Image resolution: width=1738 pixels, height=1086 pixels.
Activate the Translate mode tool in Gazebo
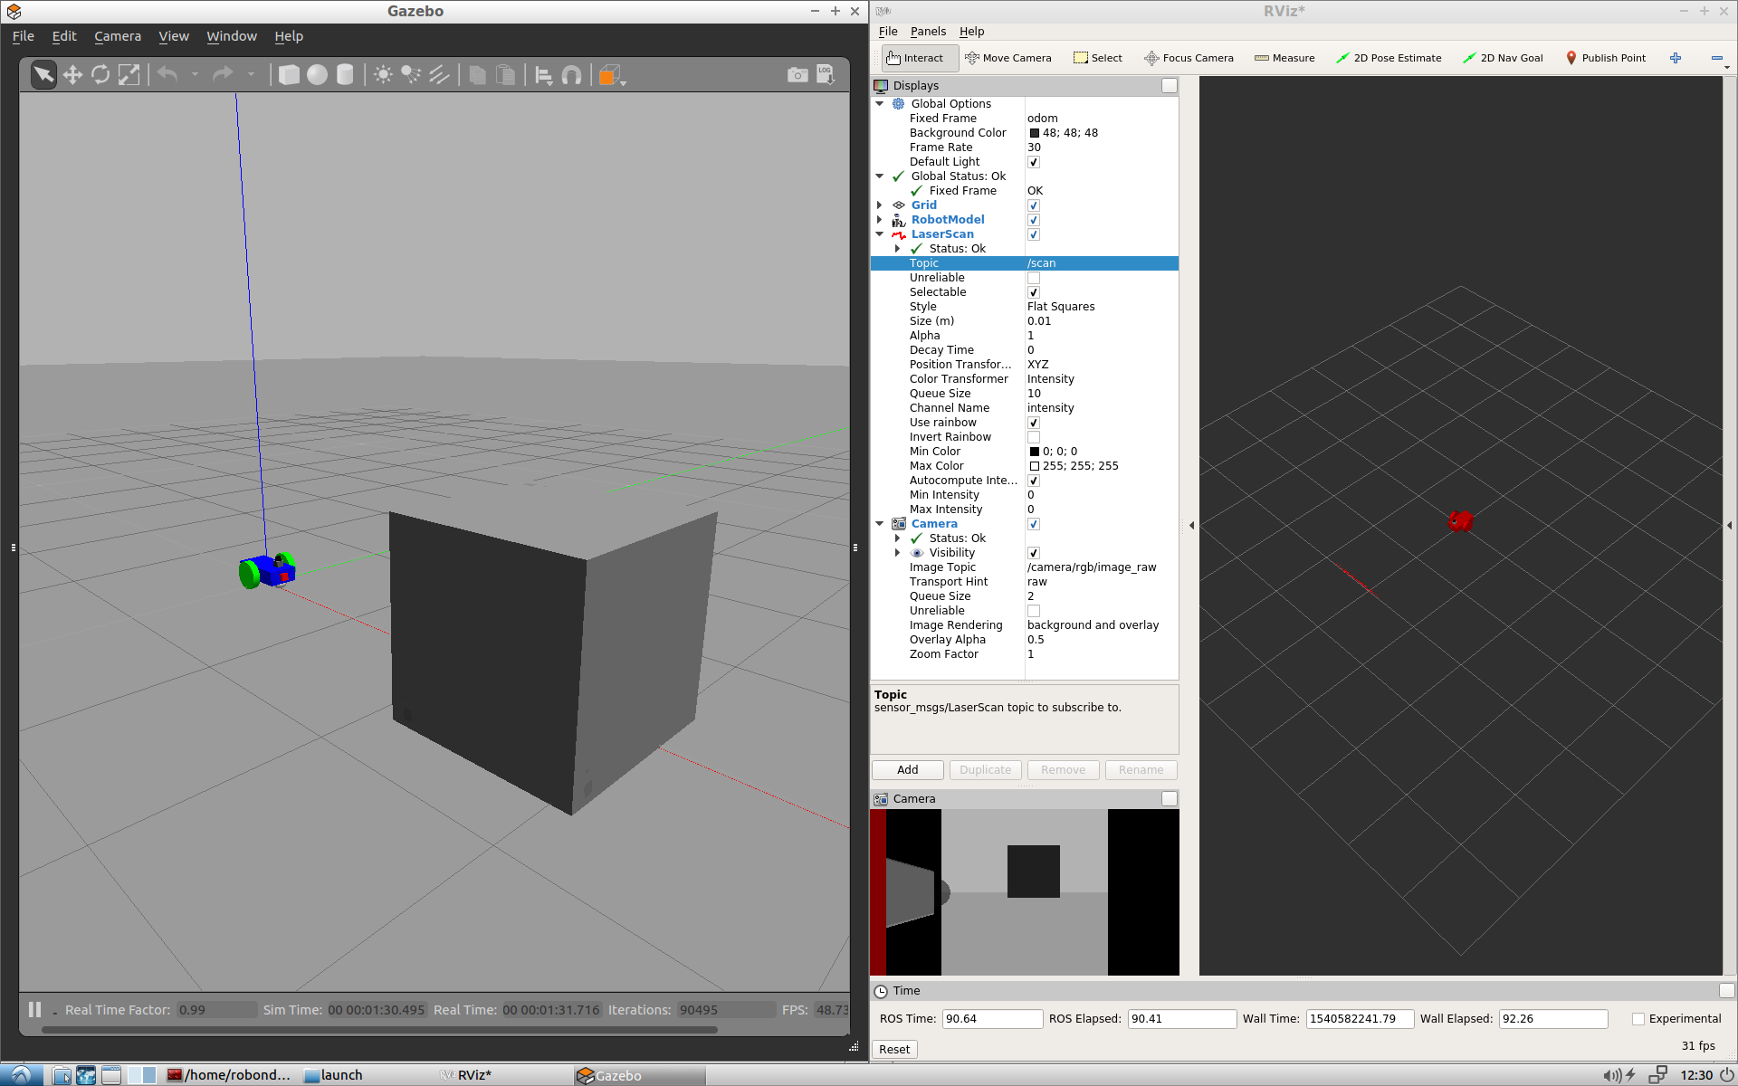[x=72, y=74]
